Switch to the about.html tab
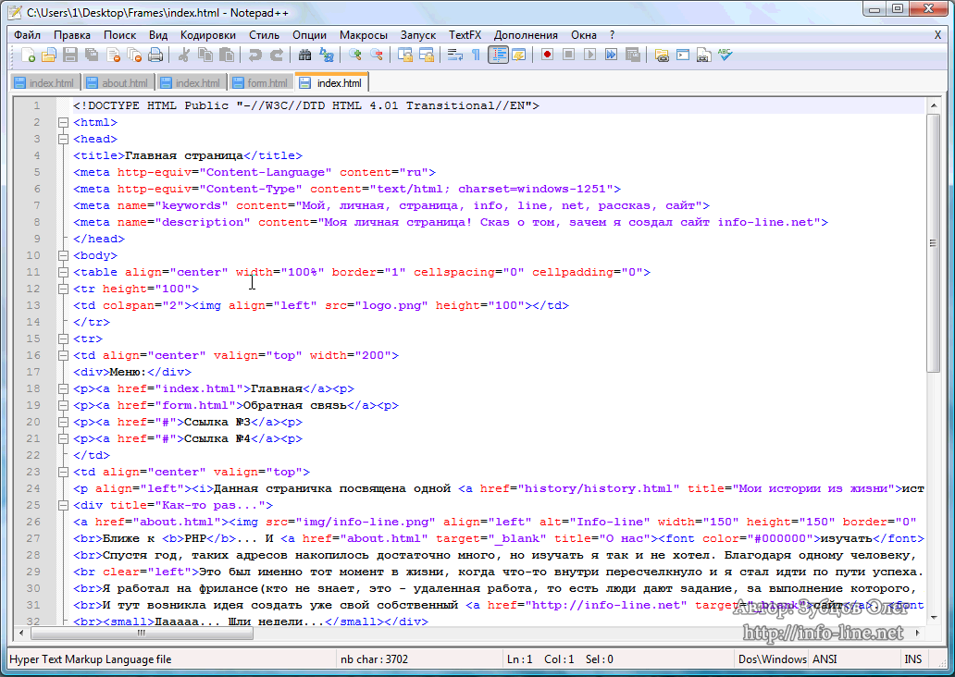955x677 pixels. pyautogui.click(x=118, y=83)
